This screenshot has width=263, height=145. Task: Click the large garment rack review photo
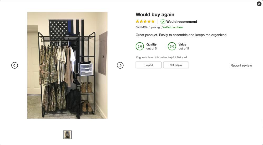point(67,65)
